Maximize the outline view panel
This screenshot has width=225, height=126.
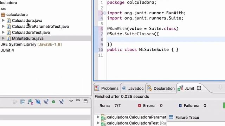85,101
